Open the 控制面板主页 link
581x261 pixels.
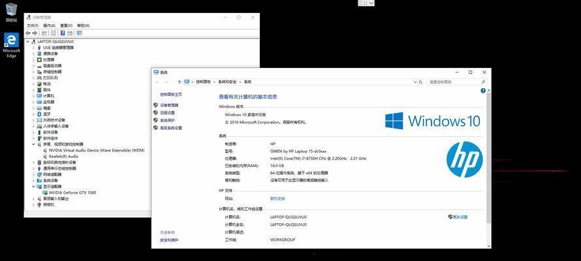click(171, 95)
